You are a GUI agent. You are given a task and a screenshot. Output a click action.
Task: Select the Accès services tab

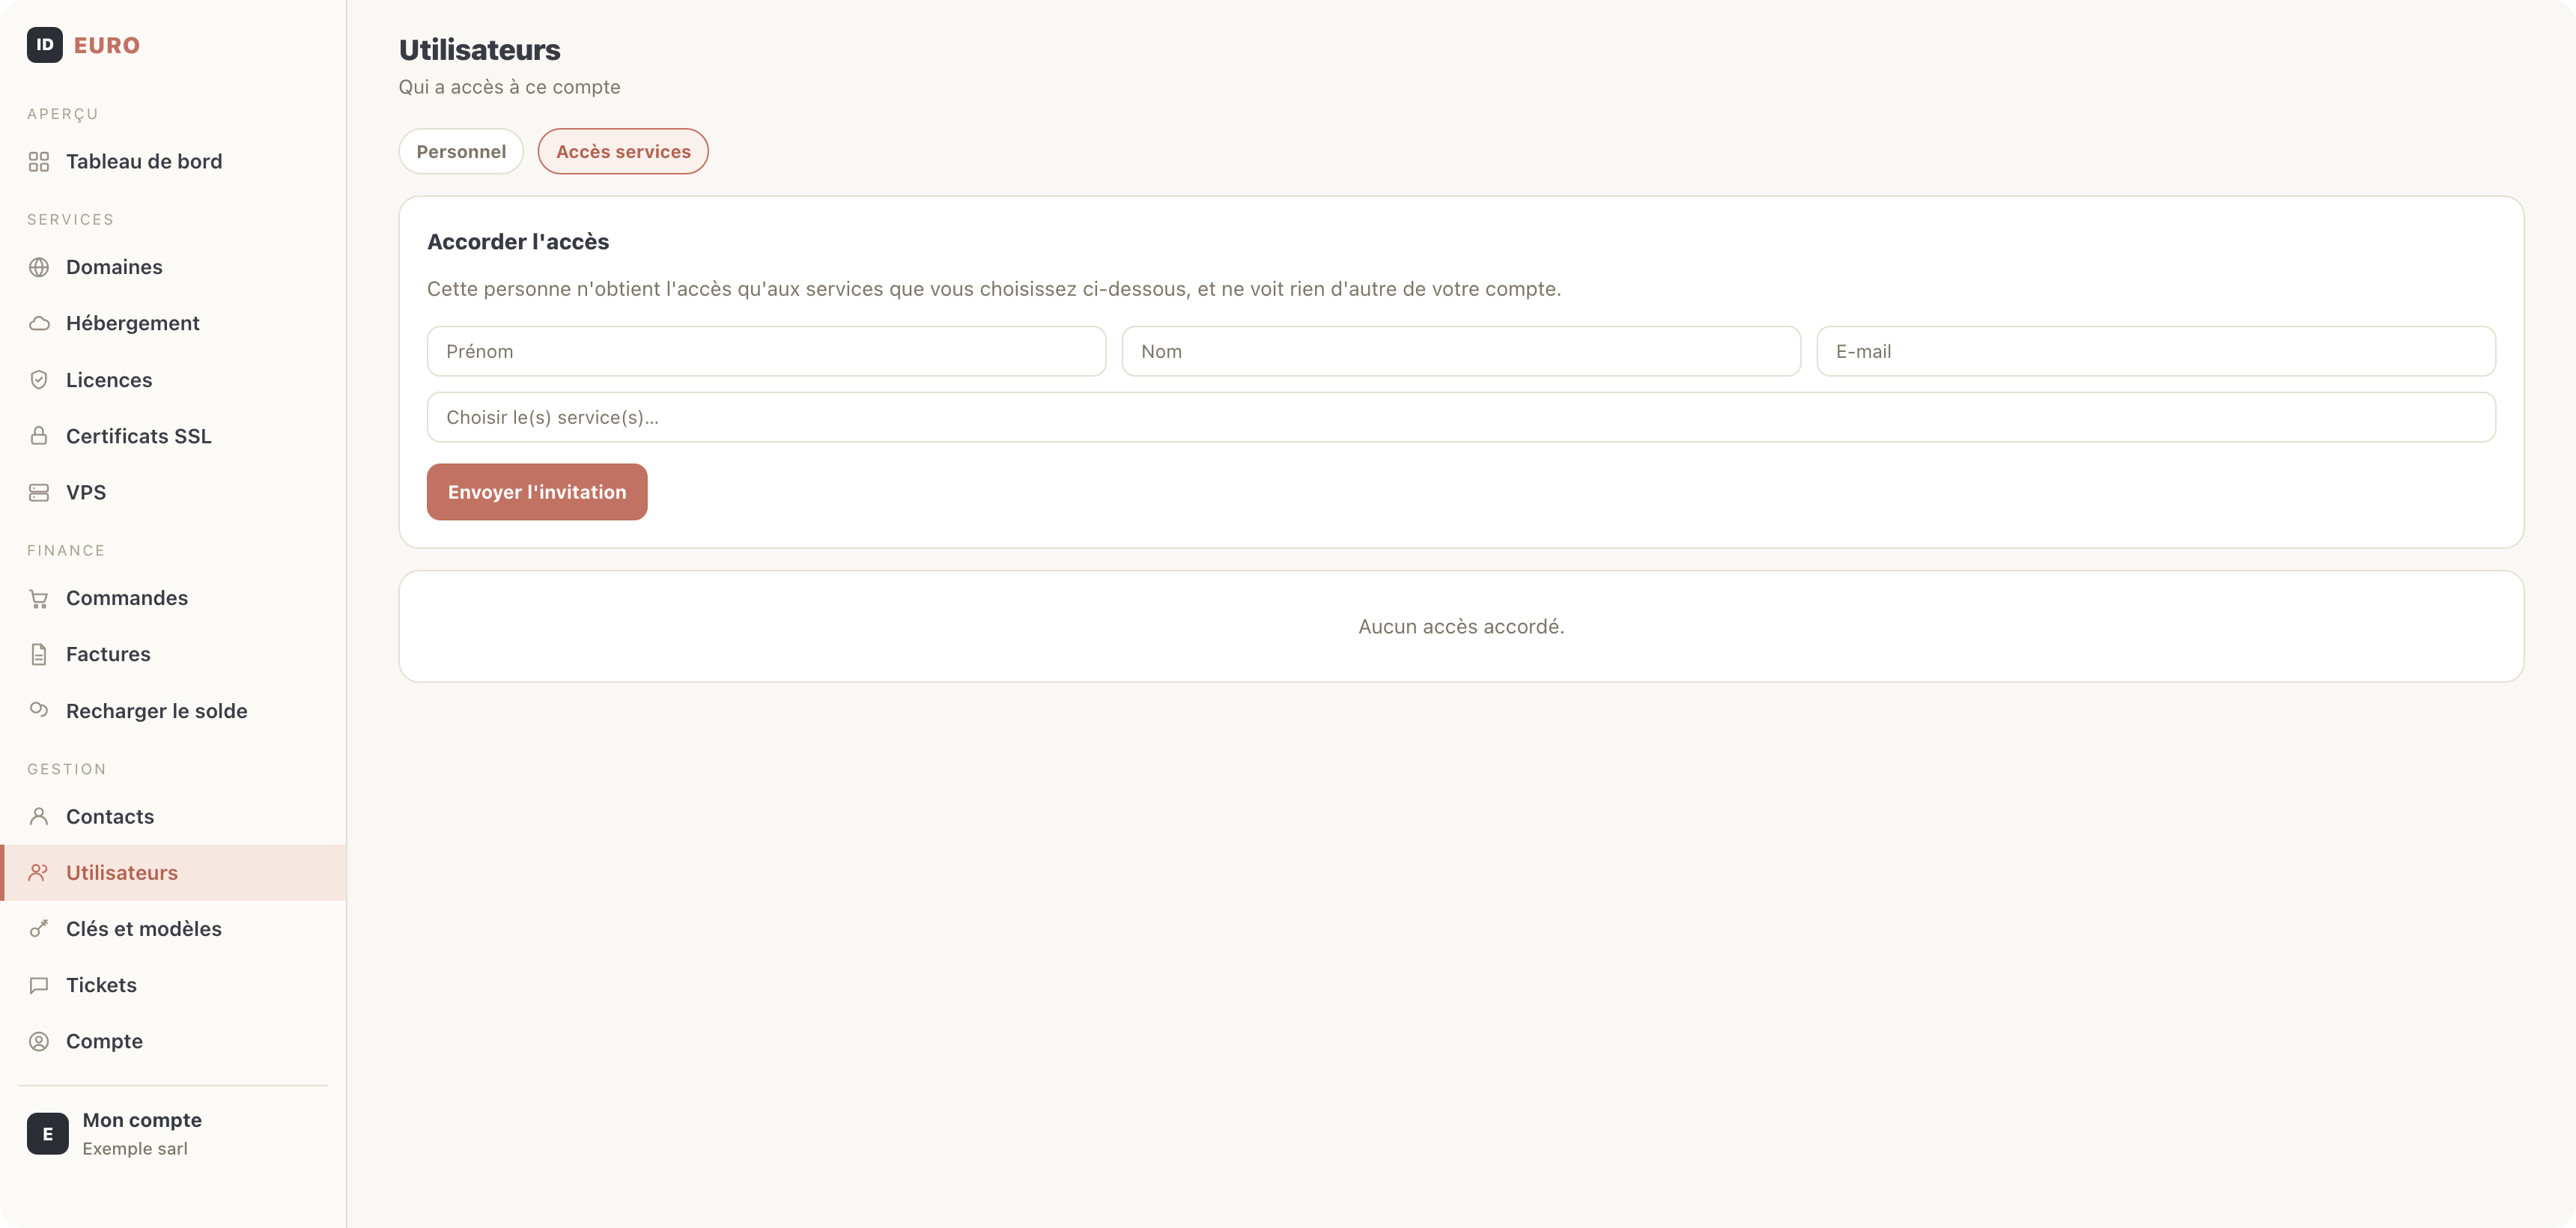click(623, 152)
